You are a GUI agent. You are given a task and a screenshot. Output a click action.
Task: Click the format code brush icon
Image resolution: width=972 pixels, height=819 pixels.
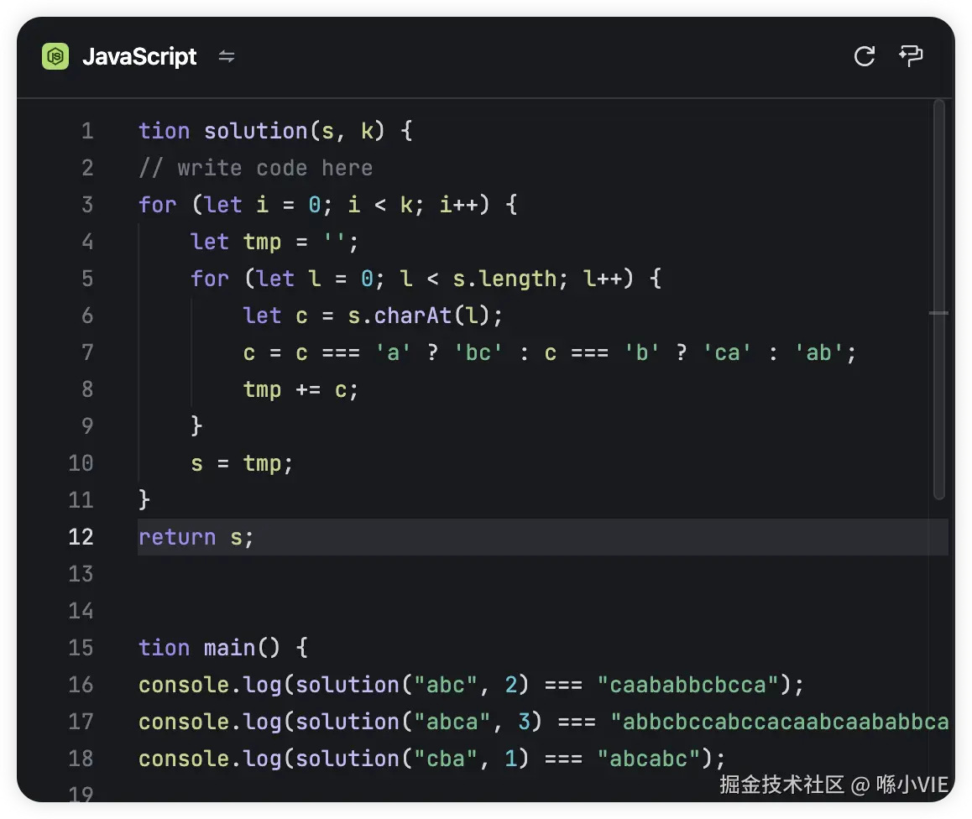click(911, 56)
